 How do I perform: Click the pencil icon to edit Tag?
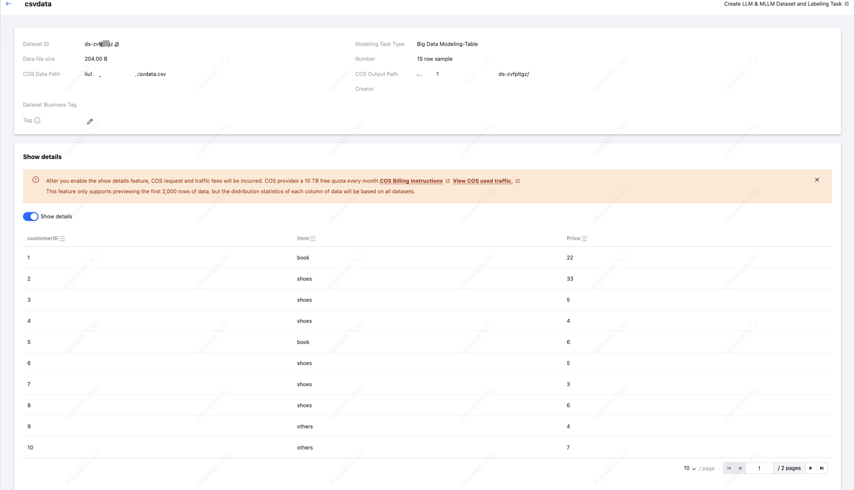[x=90, y=122]
